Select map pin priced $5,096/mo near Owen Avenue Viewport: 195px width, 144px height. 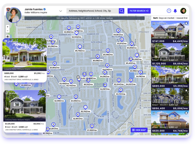point(108,50)
